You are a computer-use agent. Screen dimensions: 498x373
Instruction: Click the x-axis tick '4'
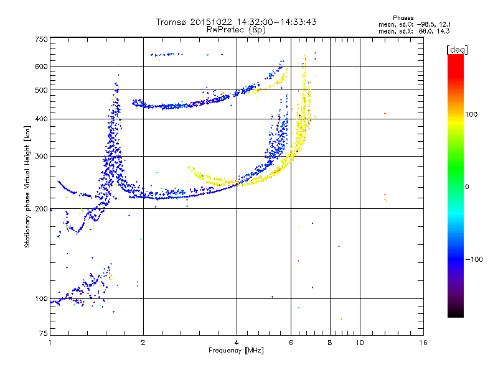tap(237, 343)
